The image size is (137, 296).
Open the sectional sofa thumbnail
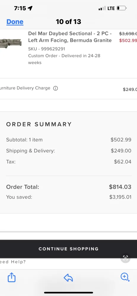[x=11, y=43]
